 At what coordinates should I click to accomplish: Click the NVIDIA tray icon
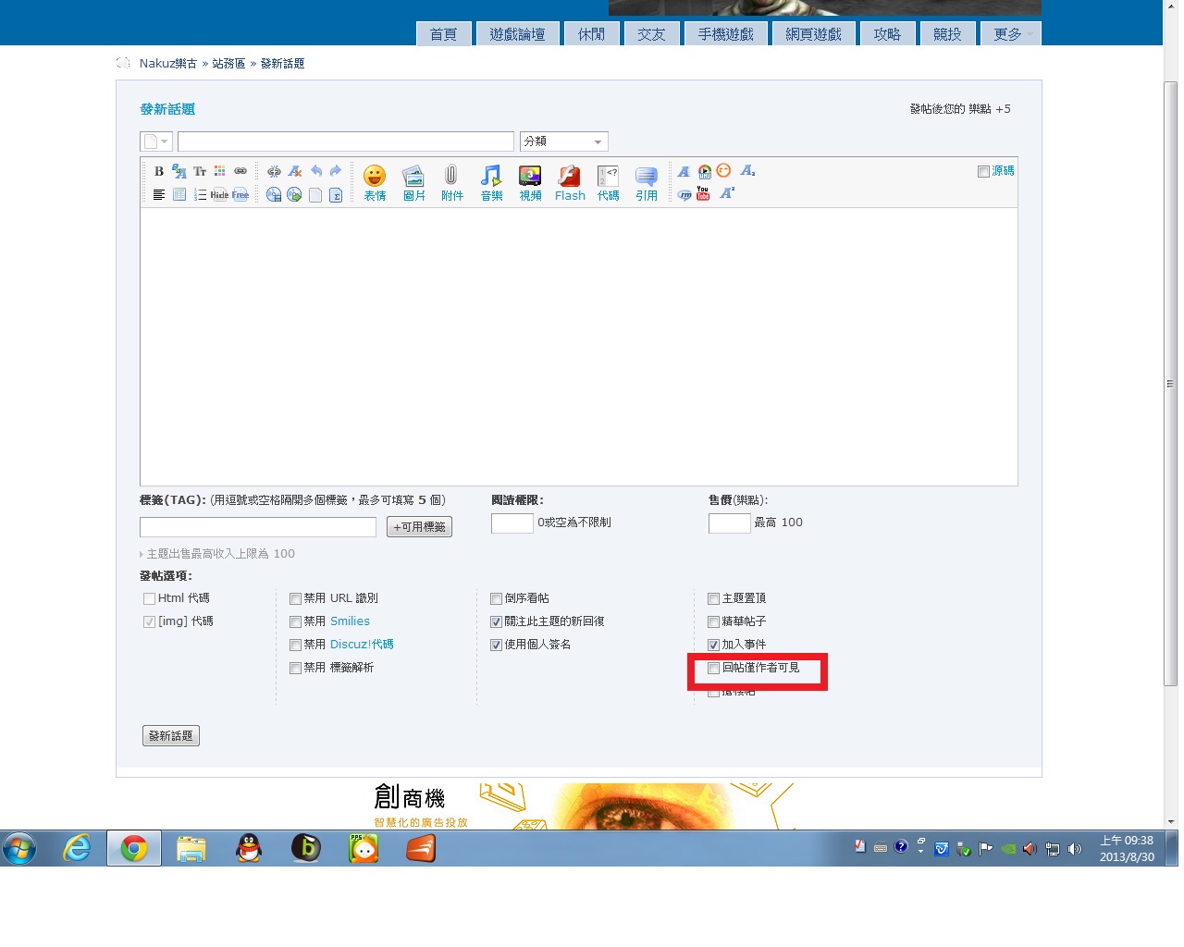[1008, 848]
